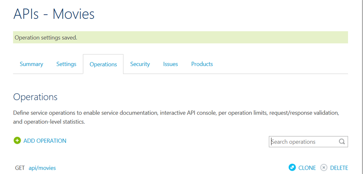This screenshot has height=174, width=363.
Task: Click the GET method label
Action: 20,168
